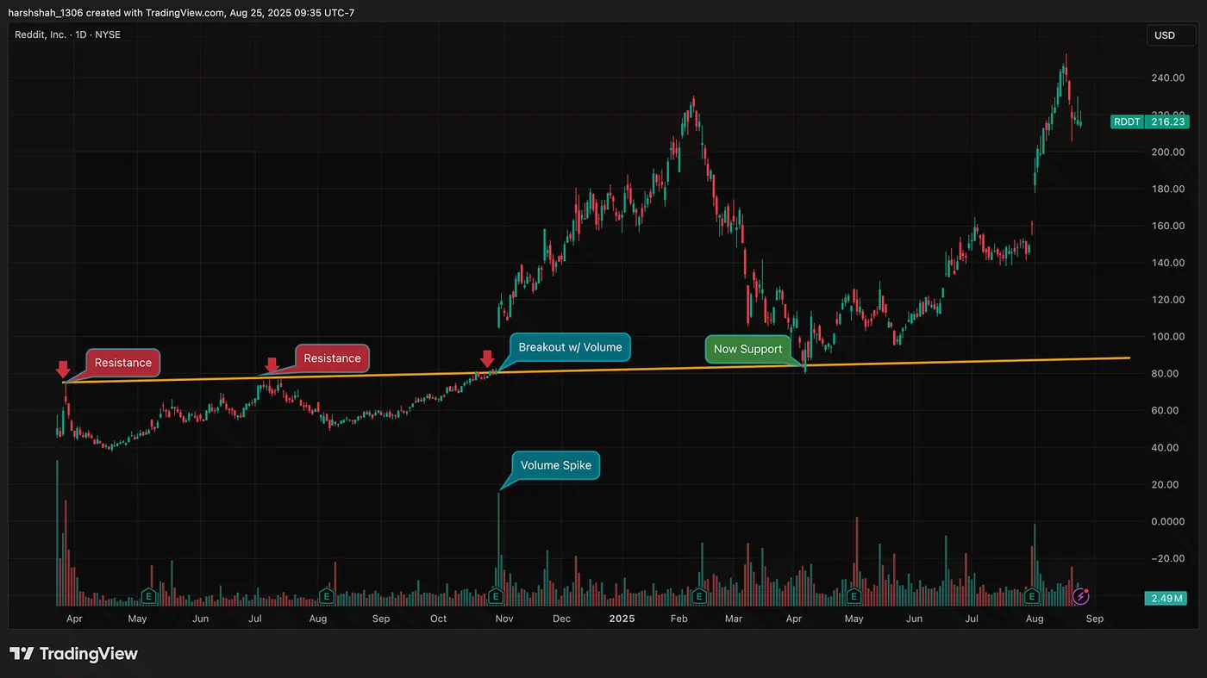Select the red arrow above July 2024 high
This screenshot has height=678, width=1207.
(x=272, y=365)
